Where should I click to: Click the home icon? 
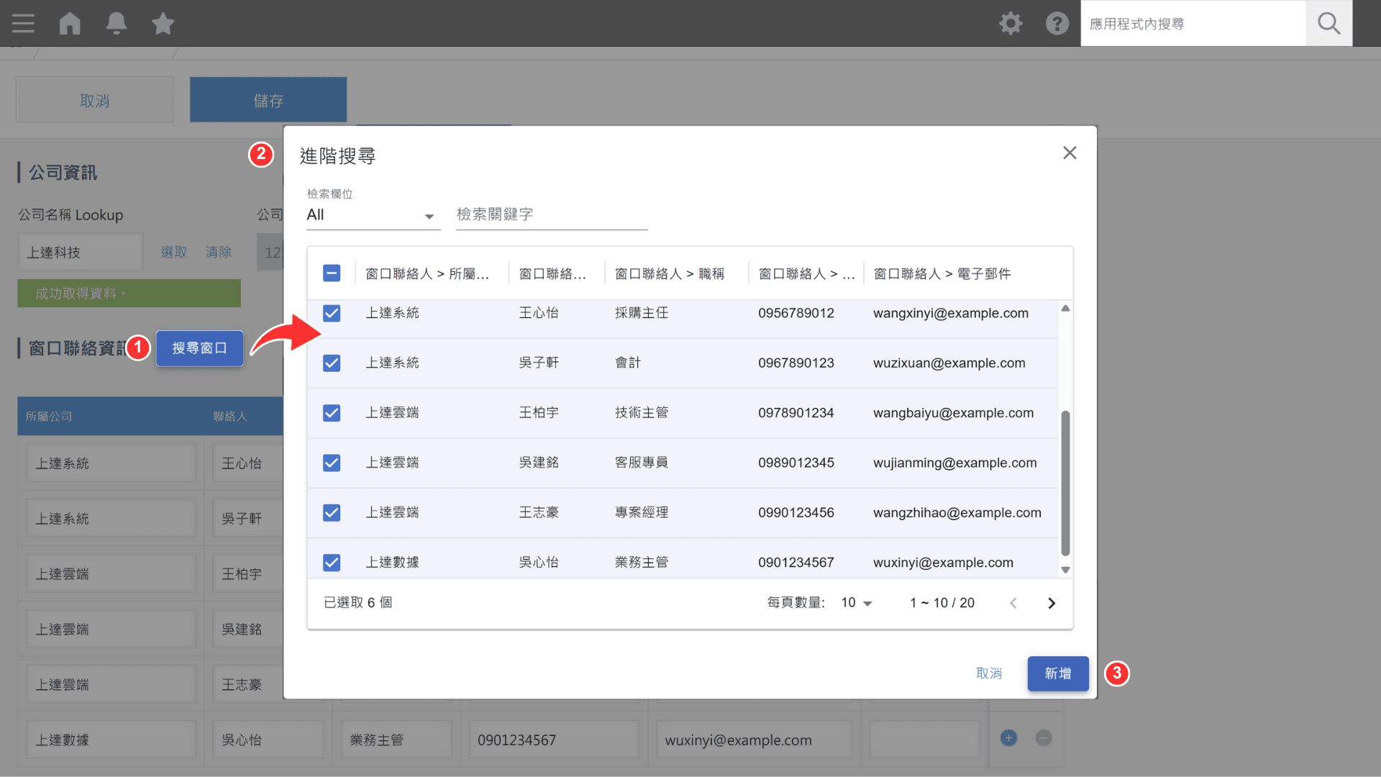click(70, 23)
